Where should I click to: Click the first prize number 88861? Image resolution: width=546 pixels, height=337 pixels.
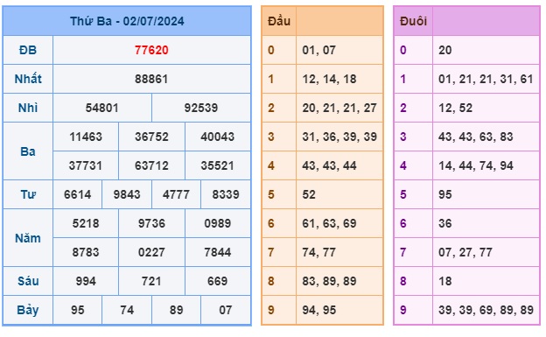tap(151, 79)
